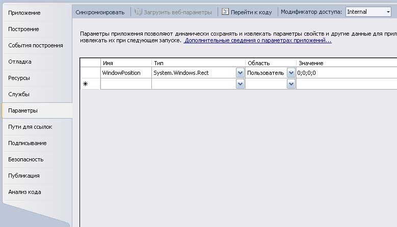Viewport: 397px width, 227px height.
Task: Click the Синхронизировать button
Action: click(100, 12)
